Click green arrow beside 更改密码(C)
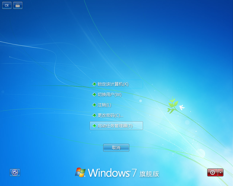The width and height of the screenshot is (233, 186). click(x=94, y=115)
